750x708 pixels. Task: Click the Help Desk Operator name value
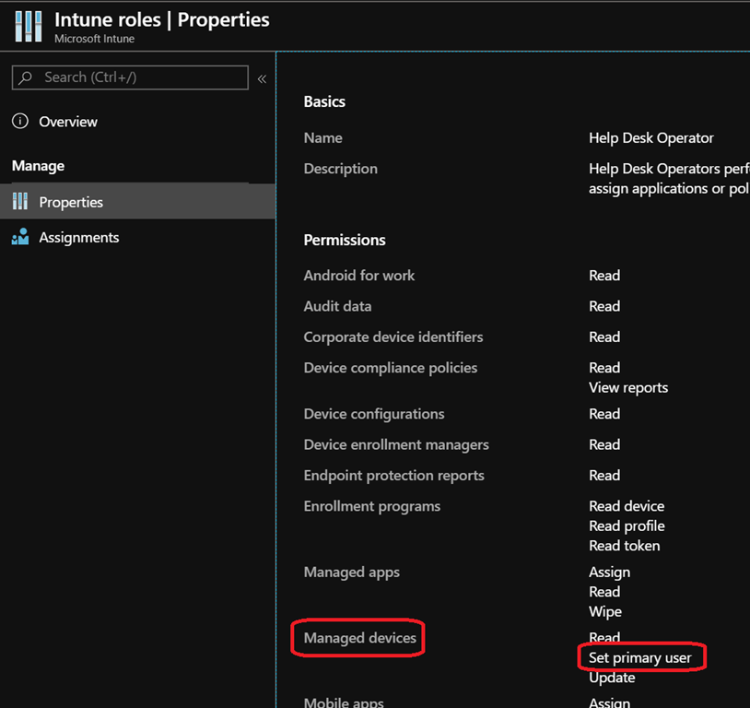pos(651,137)
